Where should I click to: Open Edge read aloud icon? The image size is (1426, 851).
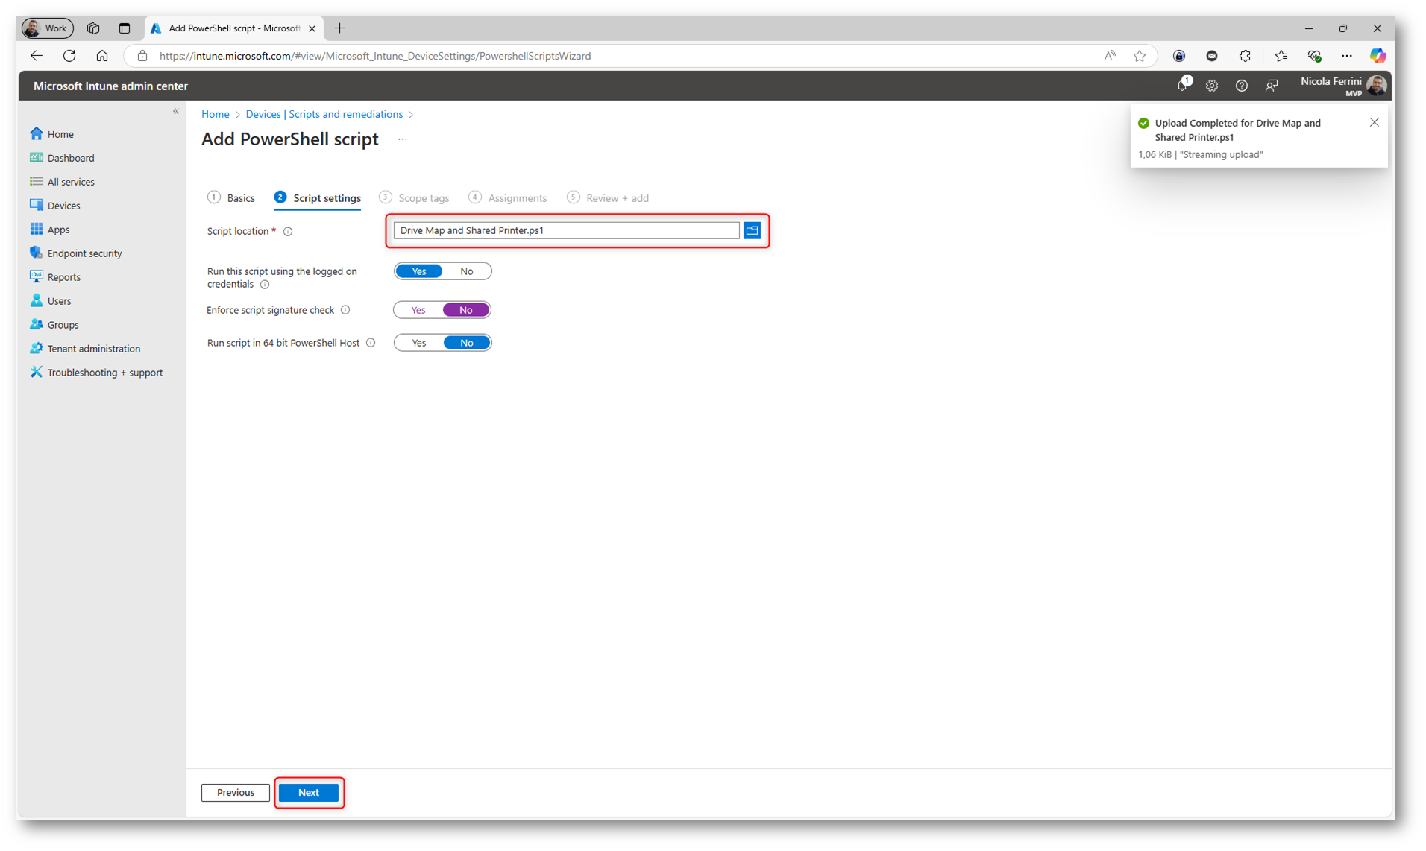(x=1110, y=56)
